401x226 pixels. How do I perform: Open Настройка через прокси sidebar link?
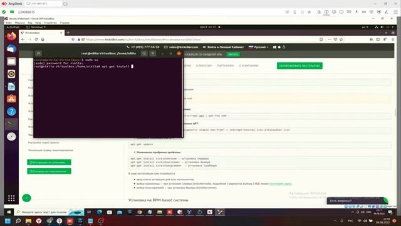[43, 143]
